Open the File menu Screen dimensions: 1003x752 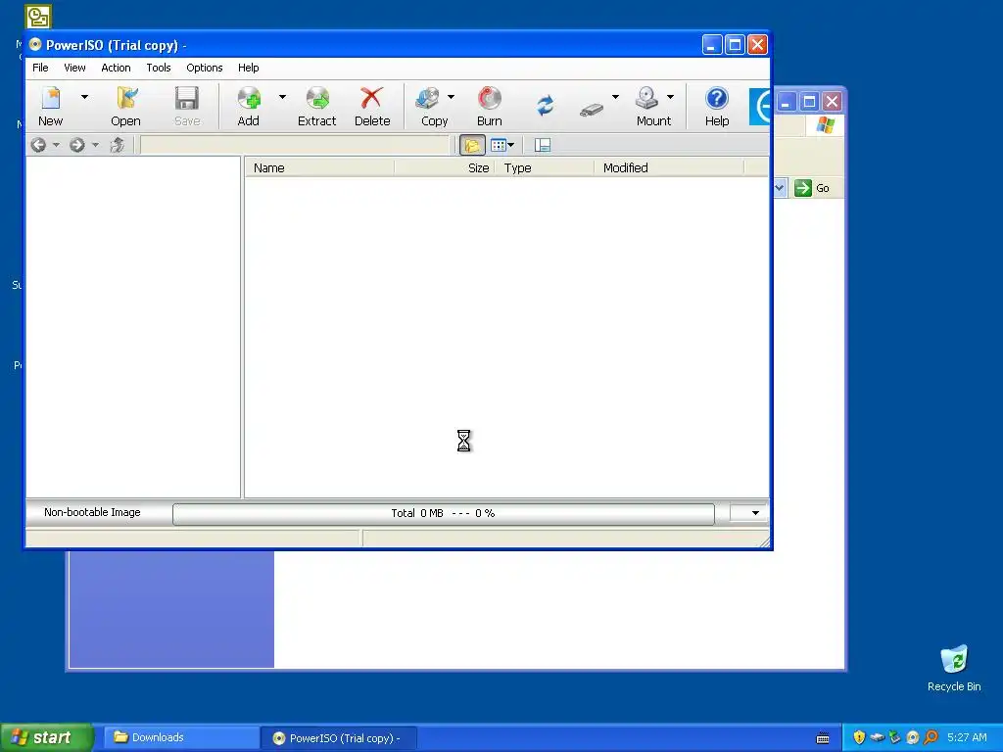point(40,68)
